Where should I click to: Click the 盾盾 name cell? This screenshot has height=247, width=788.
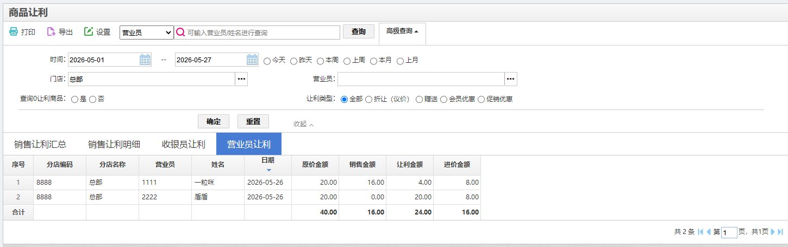pos(218,197)
